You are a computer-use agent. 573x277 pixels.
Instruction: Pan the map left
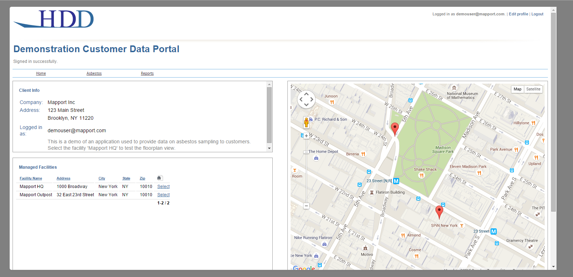(x=301, y=99)
